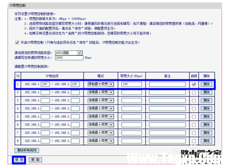Click rule 8 end IP field
226x168 pixels.
75,141
